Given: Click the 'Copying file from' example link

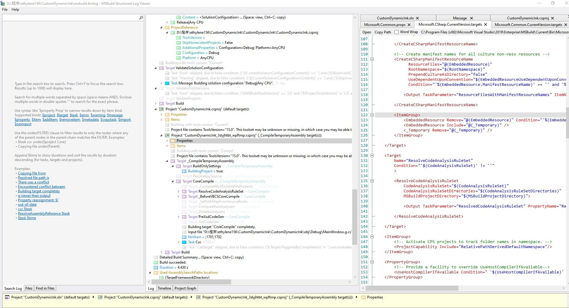Looking at the screenshot, I should click(32, 173).
